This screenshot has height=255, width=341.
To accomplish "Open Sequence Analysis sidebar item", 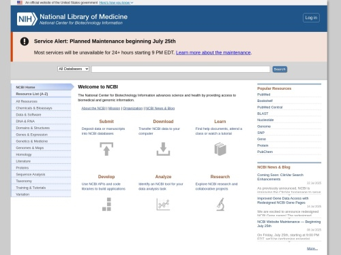I will pyautogui.click(x=41, y=174).
